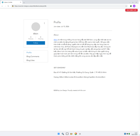Open the Blog Comments section
The width and height of the screenshot is (140, 136).
(33, 57)
